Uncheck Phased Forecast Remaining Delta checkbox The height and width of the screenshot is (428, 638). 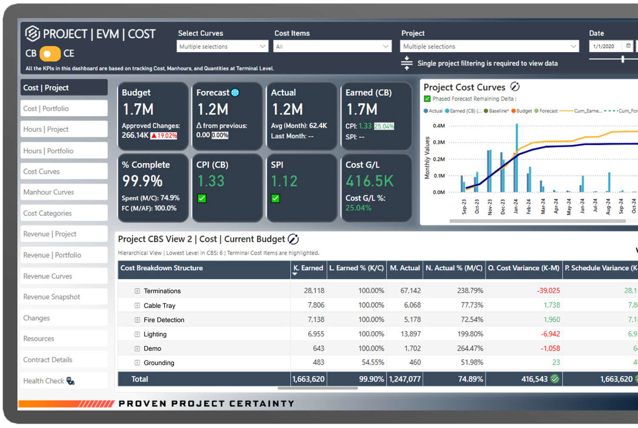(x=427, y=99)
